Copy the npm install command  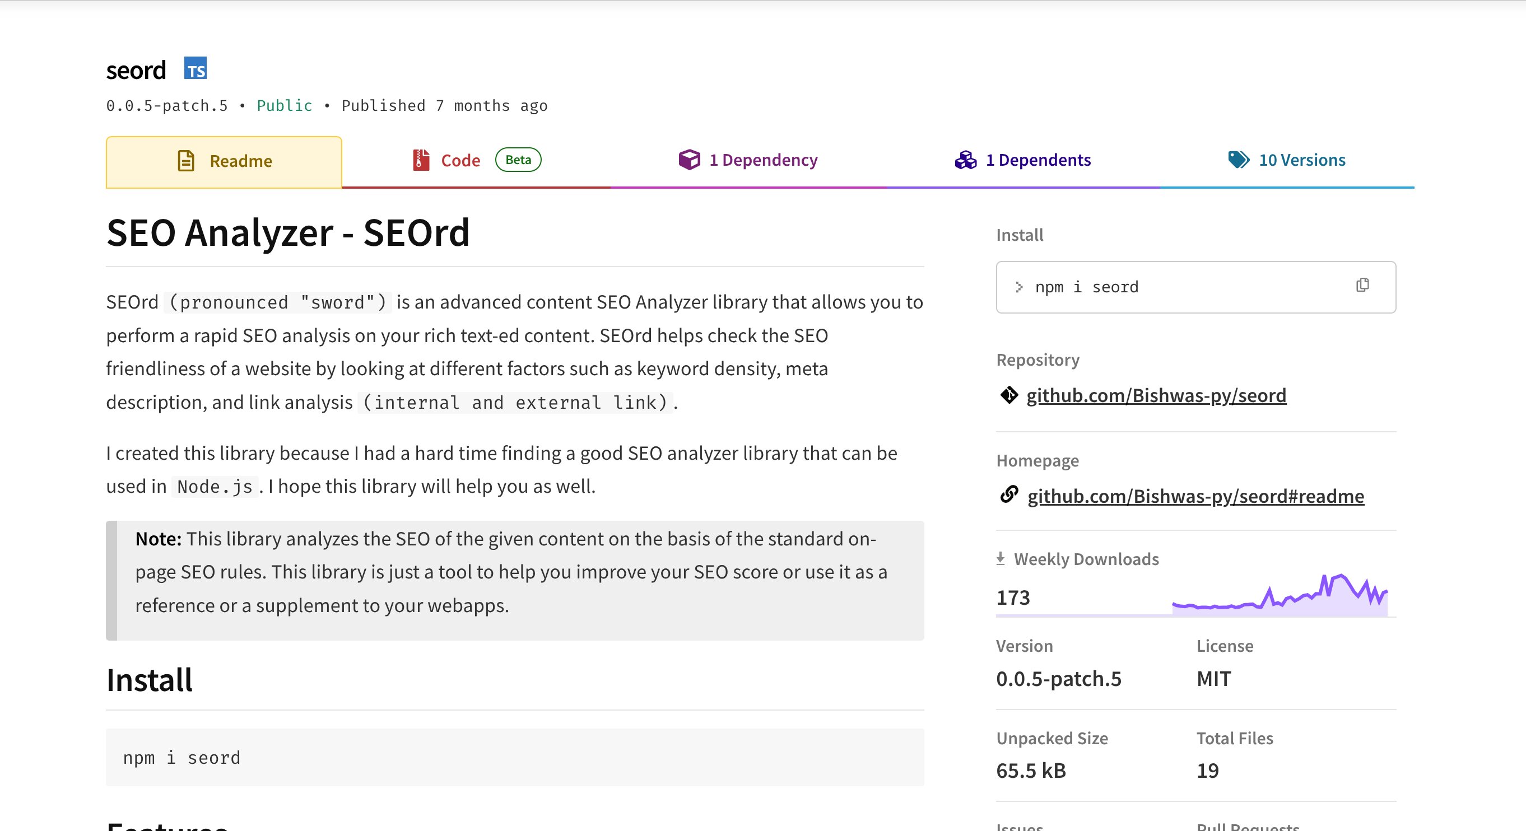[1362, 286]
